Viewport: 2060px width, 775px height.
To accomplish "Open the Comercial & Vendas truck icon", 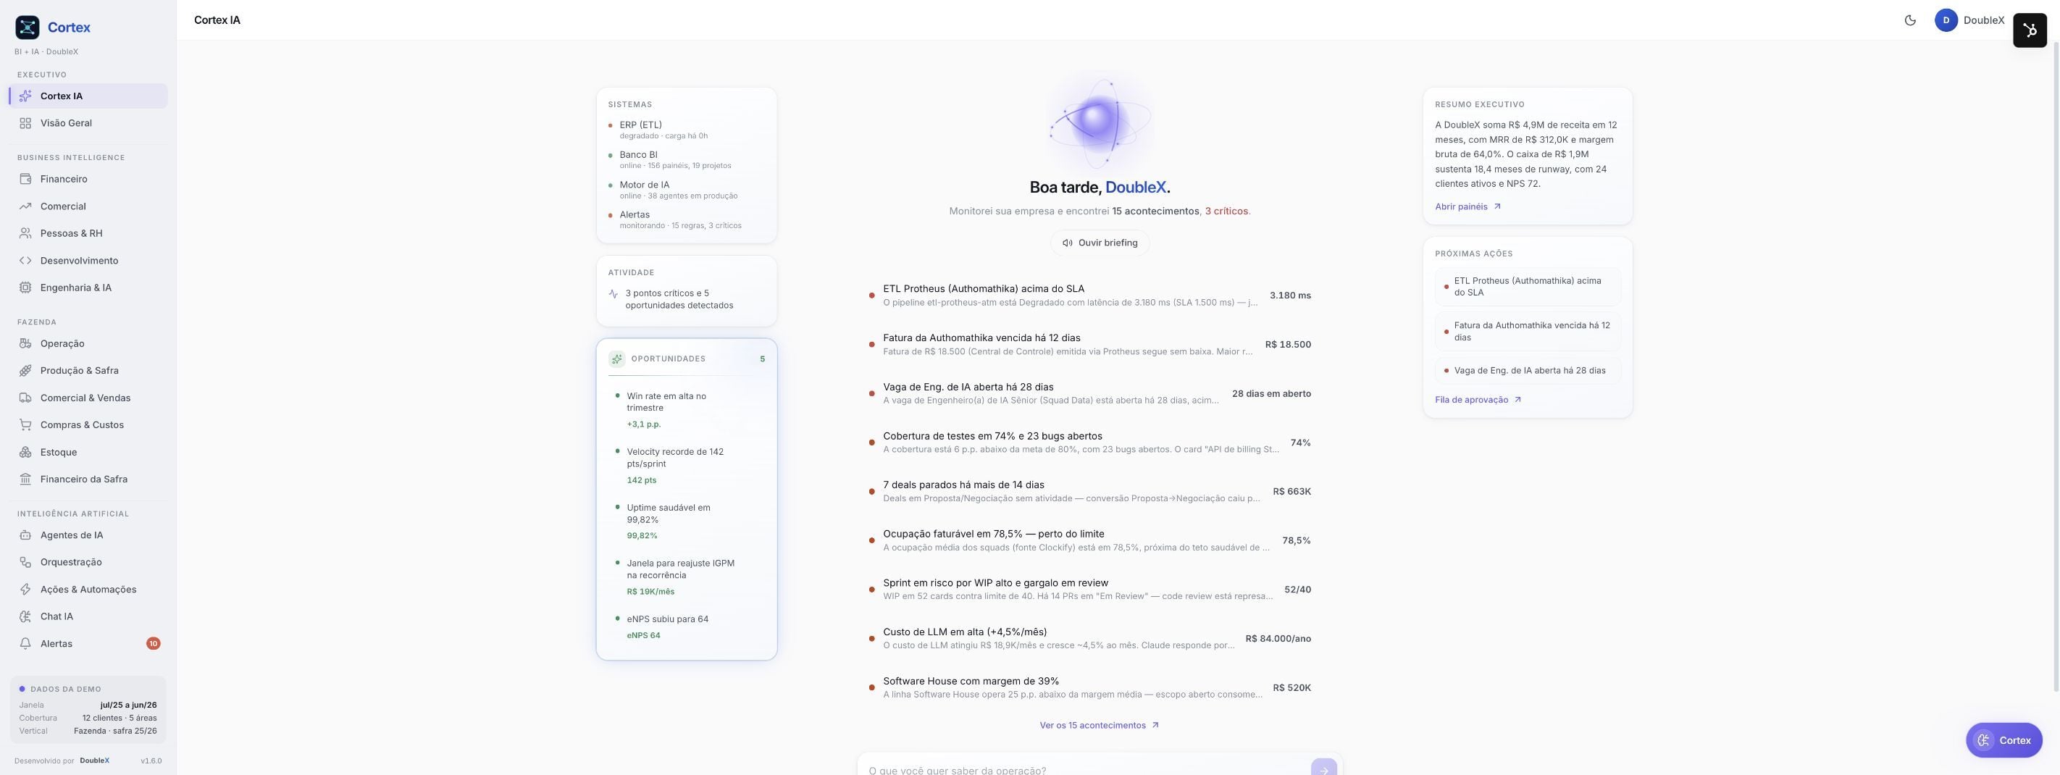I will click(25, 398).
